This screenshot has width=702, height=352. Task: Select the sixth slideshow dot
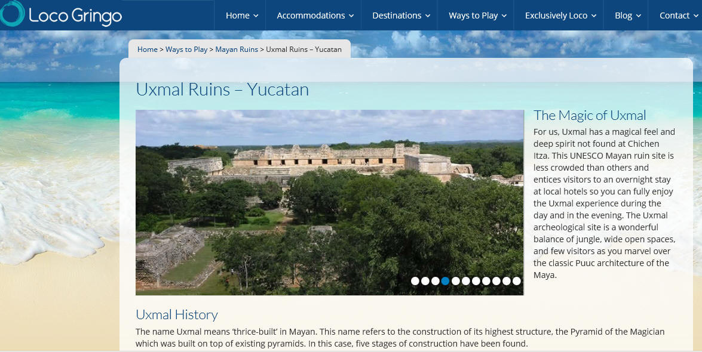(465, 281)
